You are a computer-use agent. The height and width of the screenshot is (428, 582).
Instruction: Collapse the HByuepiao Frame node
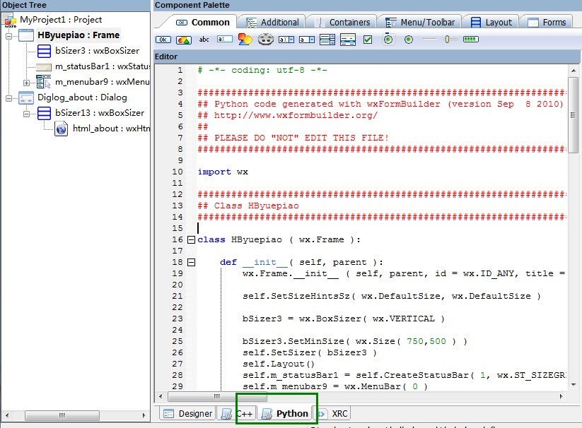[x=9, y=36]
